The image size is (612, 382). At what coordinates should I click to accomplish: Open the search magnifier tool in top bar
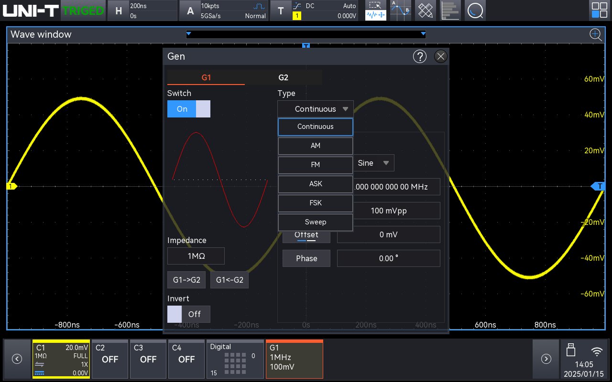(475, 11)
